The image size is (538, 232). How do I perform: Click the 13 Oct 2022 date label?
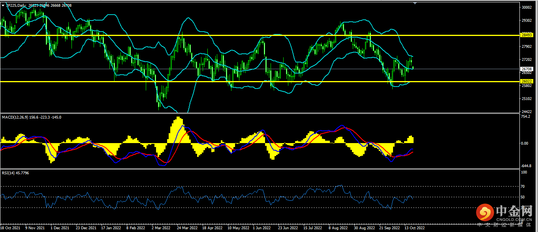pyautogui.click(x=414, y=228)
